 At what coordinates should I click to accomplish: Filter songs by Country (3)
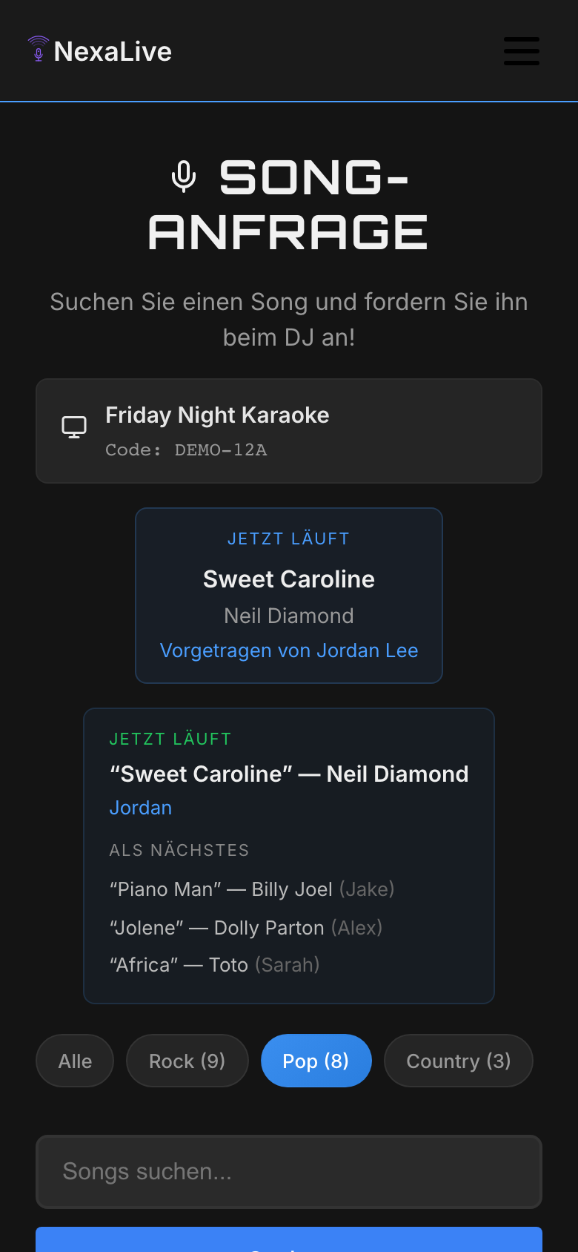459,1061
